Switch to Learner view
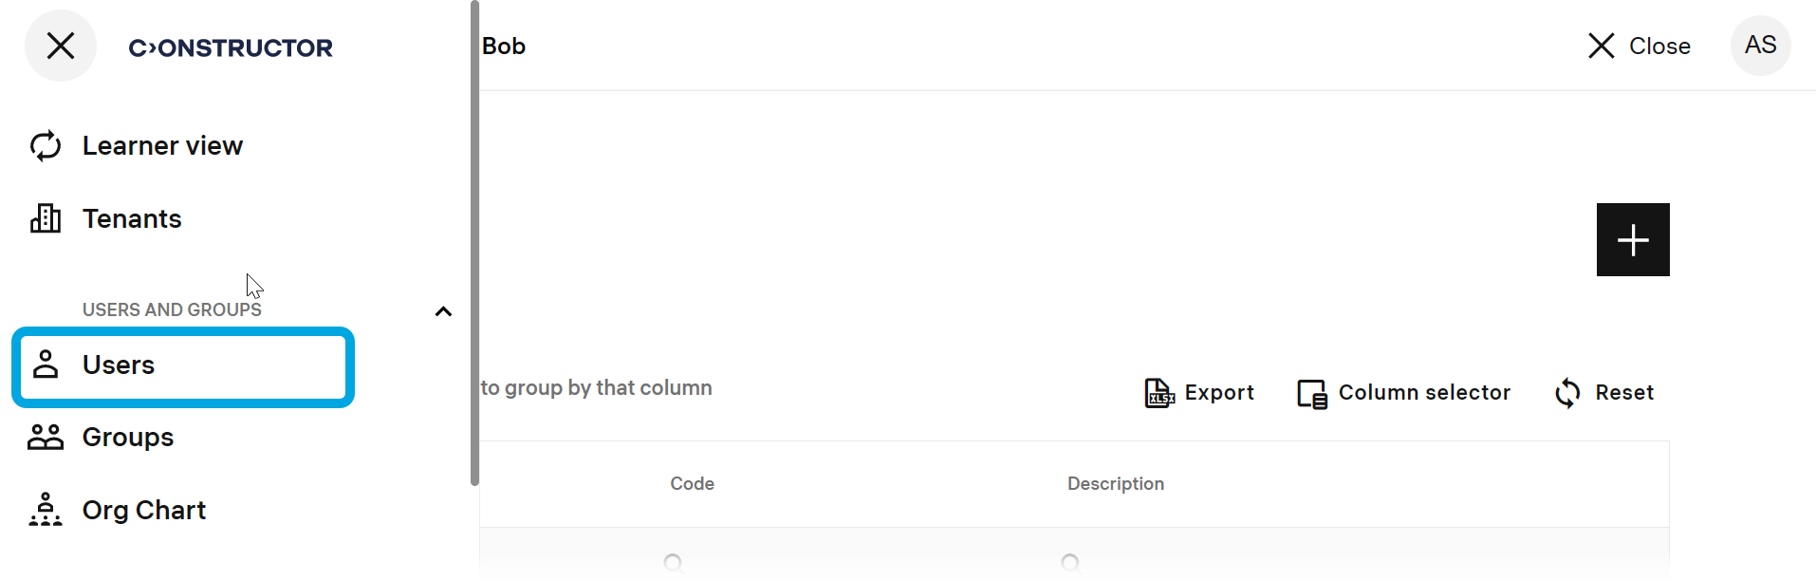The height and width of the screenshot is (580, 1816). tap(162, 146)
